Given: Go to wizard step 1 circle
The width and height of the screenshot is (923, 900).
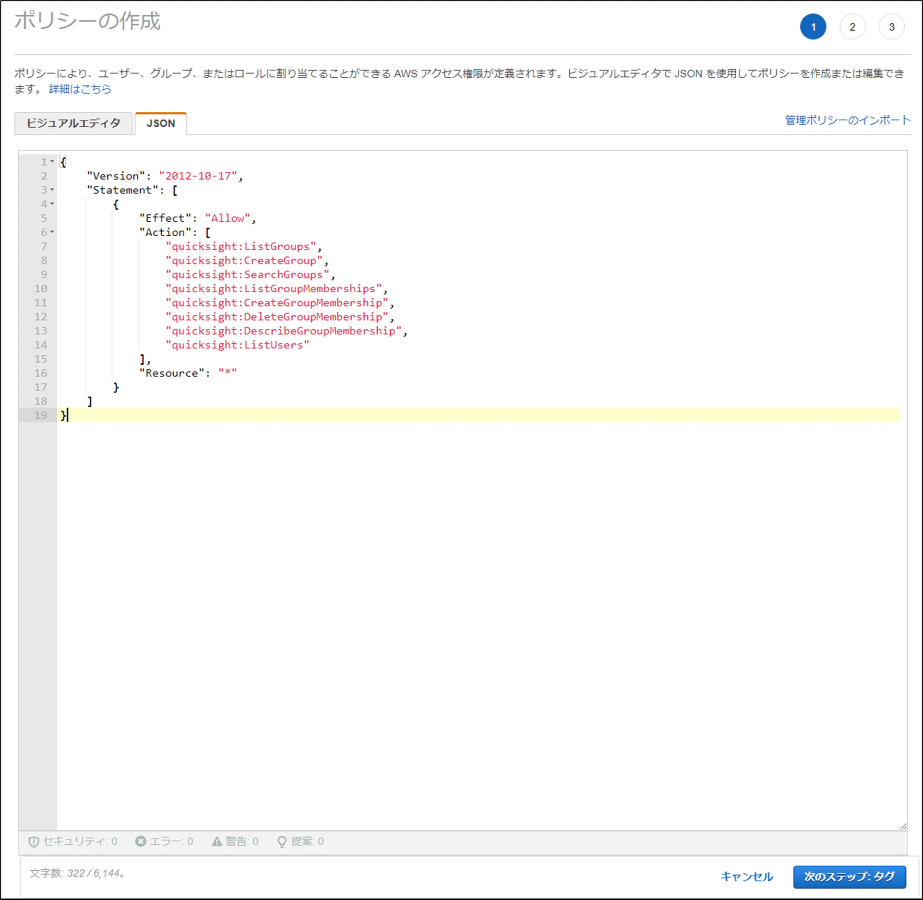Looking at the screenshot, I should point(813,27).
